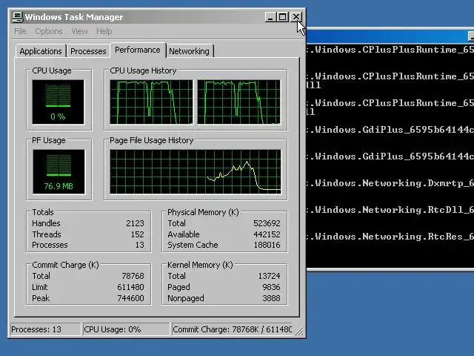Open the Help menu
Viewport: 474px width, 356px height.
click(104, 31)
